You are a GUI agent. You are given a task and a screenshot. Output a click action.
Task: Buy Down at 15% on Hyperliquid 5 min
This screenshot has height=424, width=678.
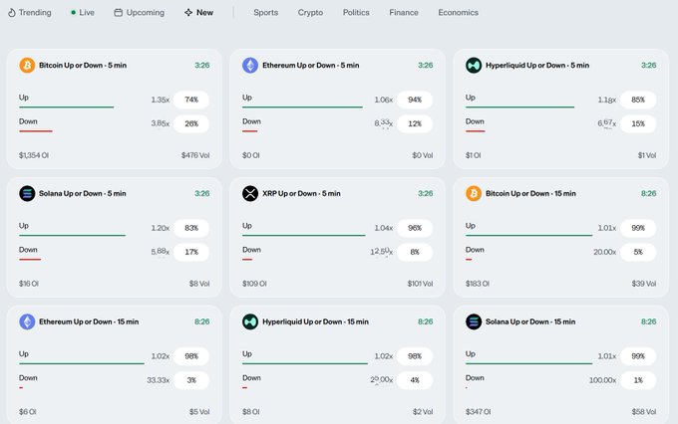coord(638,123)
